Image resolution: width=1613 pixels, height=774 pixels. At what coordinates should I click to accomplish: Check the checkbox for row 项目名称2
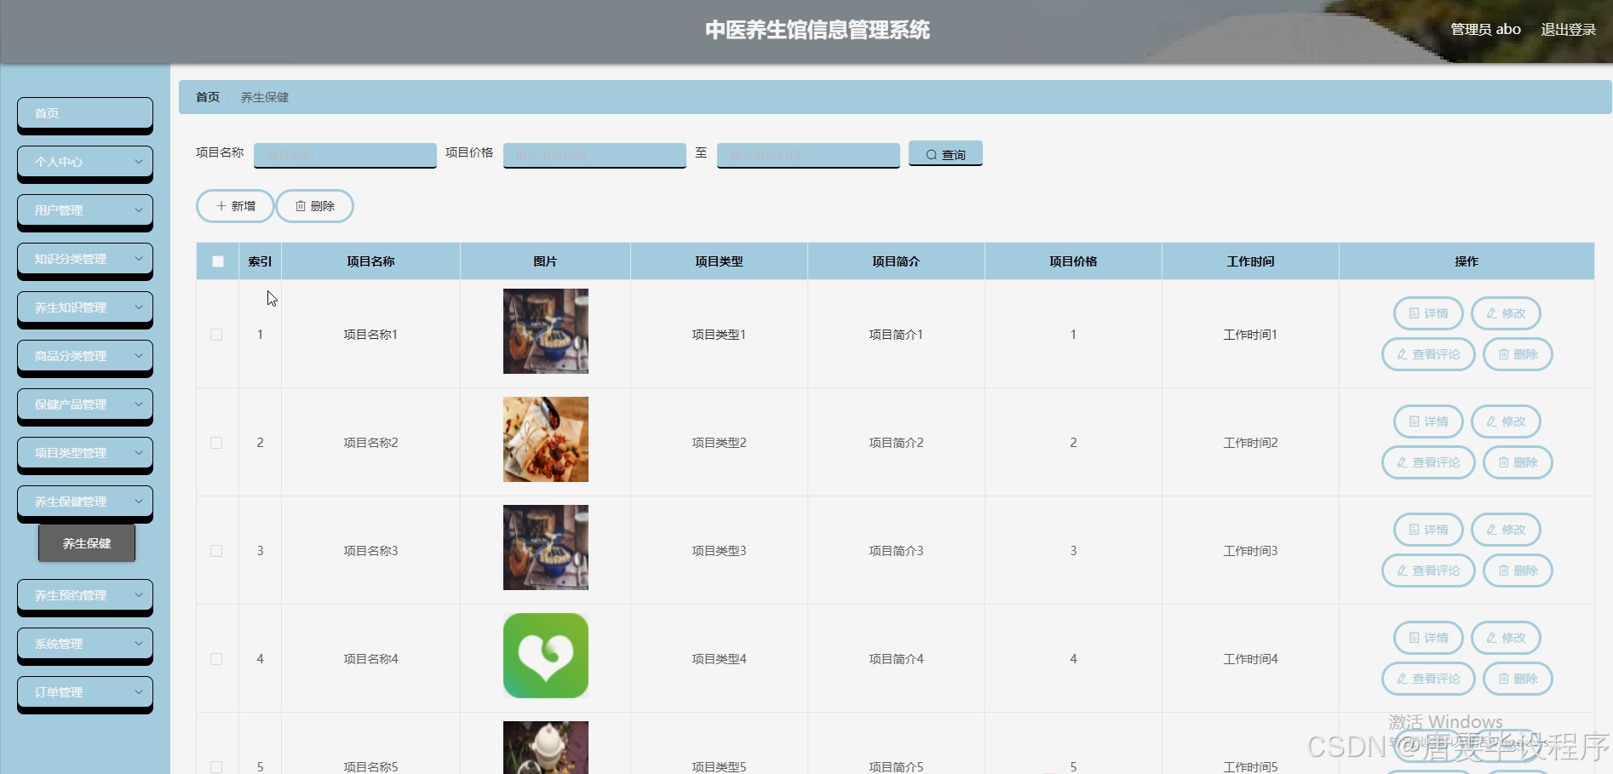click(216, 443)
